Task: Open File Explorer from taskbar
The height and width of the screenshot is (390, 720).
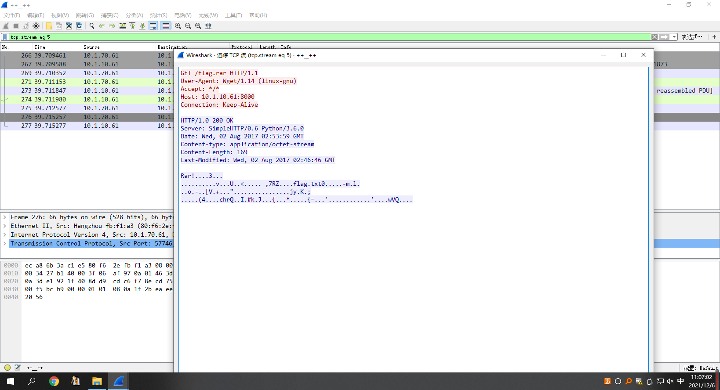Action: point(97,381)
